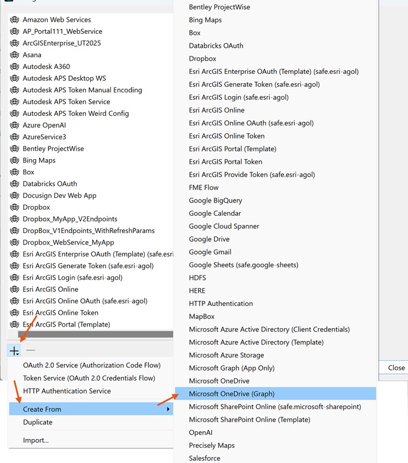Click globe icon beside Amazon Web Services

15,20
